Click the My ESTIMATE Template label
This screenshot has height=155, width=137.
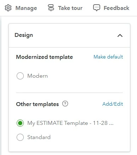[x=70, y=123]
